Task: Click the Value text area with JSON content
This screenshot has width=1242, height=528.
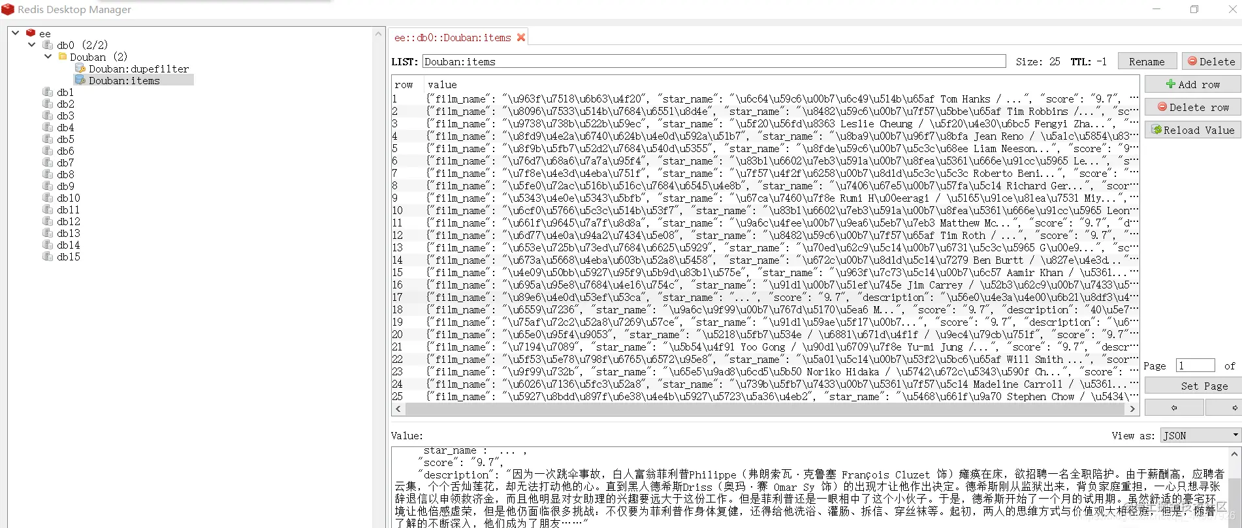Action: click(810, 487)
